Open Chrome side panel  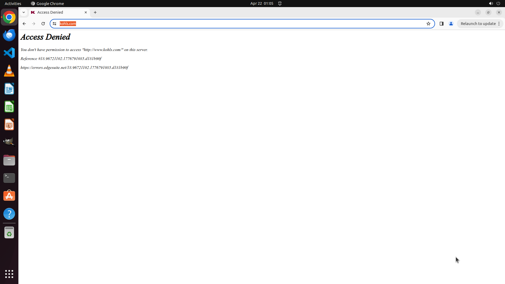pos(442,24)
